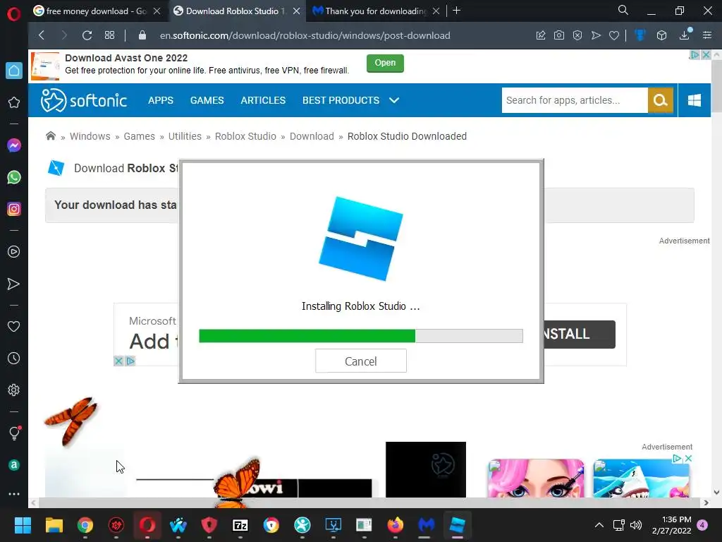Click the lightbulb tips icon in sidebar
Screen dimensions: 722x542
(14, 433)
